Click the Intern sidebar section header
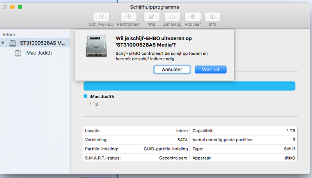 9,34
